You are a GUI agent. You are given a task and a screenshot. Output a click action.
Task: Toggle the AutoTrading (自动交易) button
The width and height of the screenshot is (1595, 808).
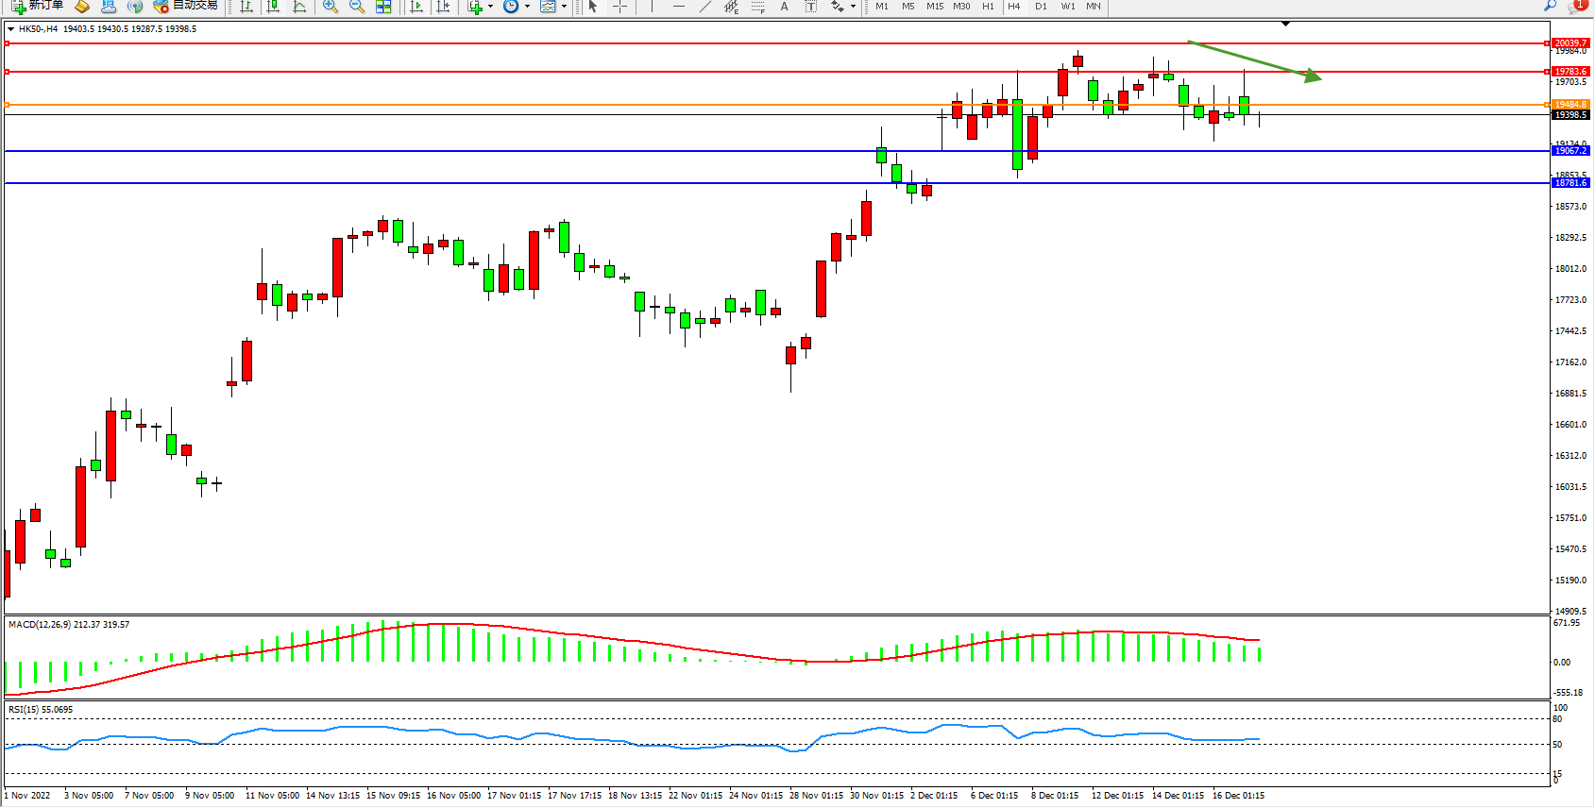(x=186, y=6)
